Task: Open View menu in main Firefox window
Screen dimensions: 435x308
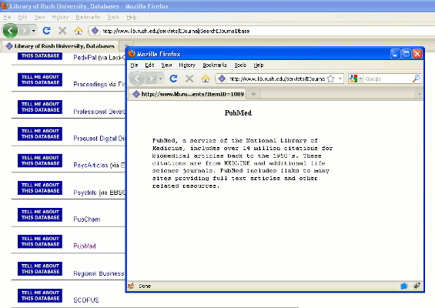Action: (x=39, y=17)
